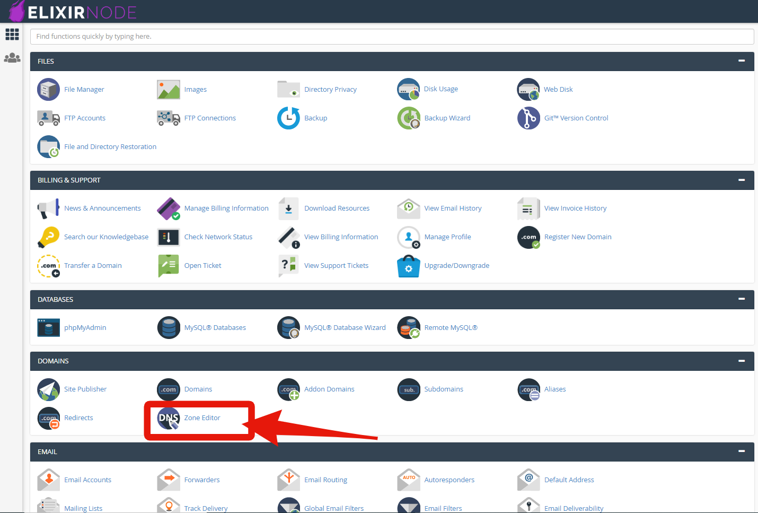
Task: Open the Open Ticket link
Action: coord(202,266)
